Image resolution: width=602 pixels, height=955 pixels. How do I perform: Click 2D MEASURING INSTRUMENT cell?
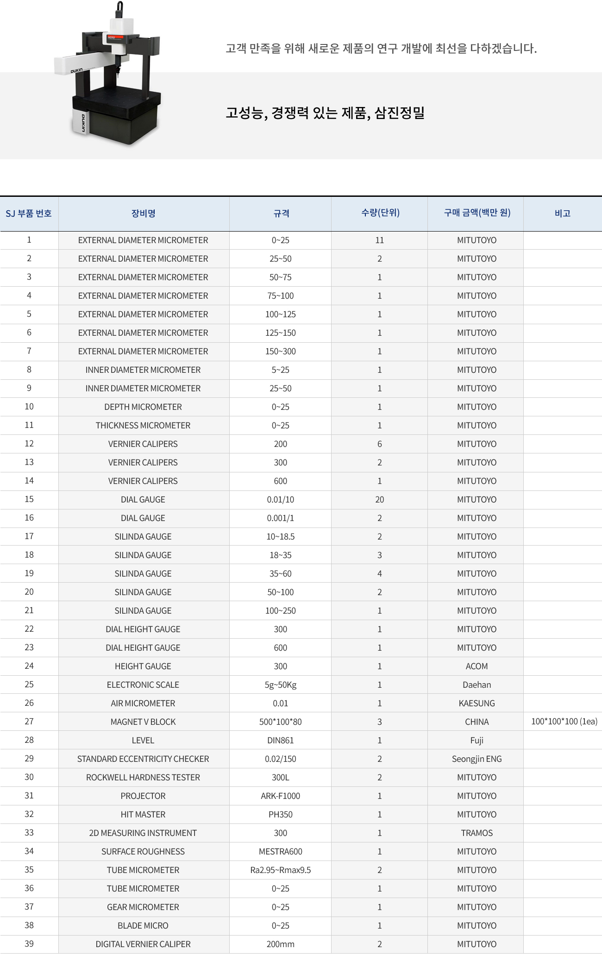coord(143,833)
